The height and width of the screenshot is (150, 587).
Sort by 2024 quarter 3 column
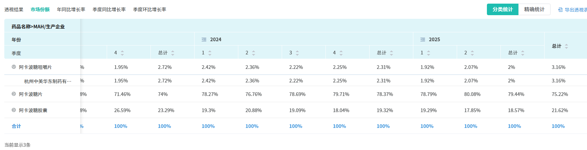[x=297, y=53]
